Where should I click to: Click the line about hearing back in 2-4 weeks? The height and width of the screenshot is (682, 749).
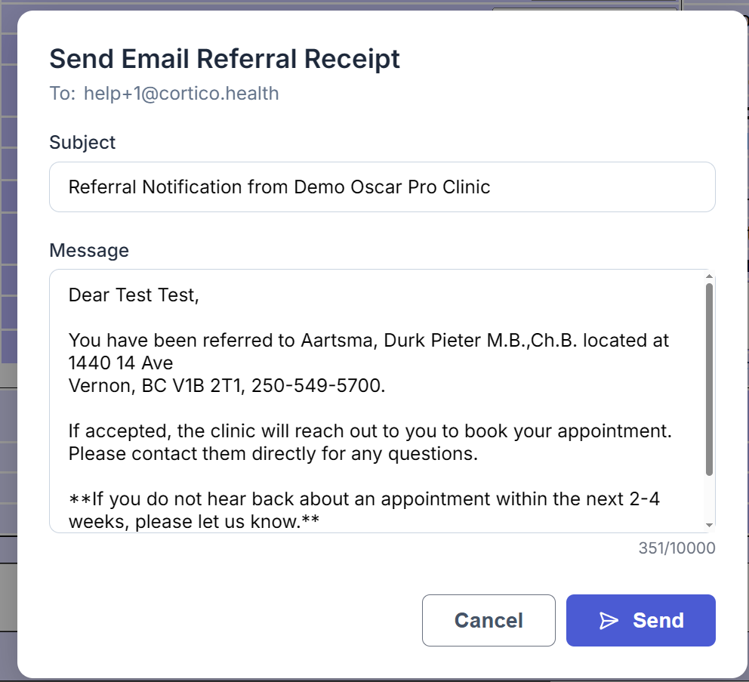coord(365,499)
